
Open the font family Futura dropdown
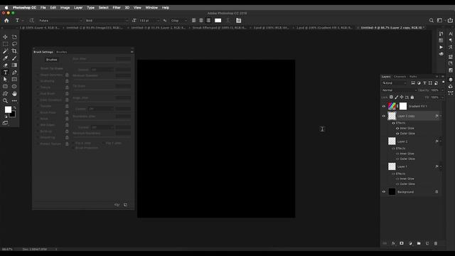click(x=60, y=21)
